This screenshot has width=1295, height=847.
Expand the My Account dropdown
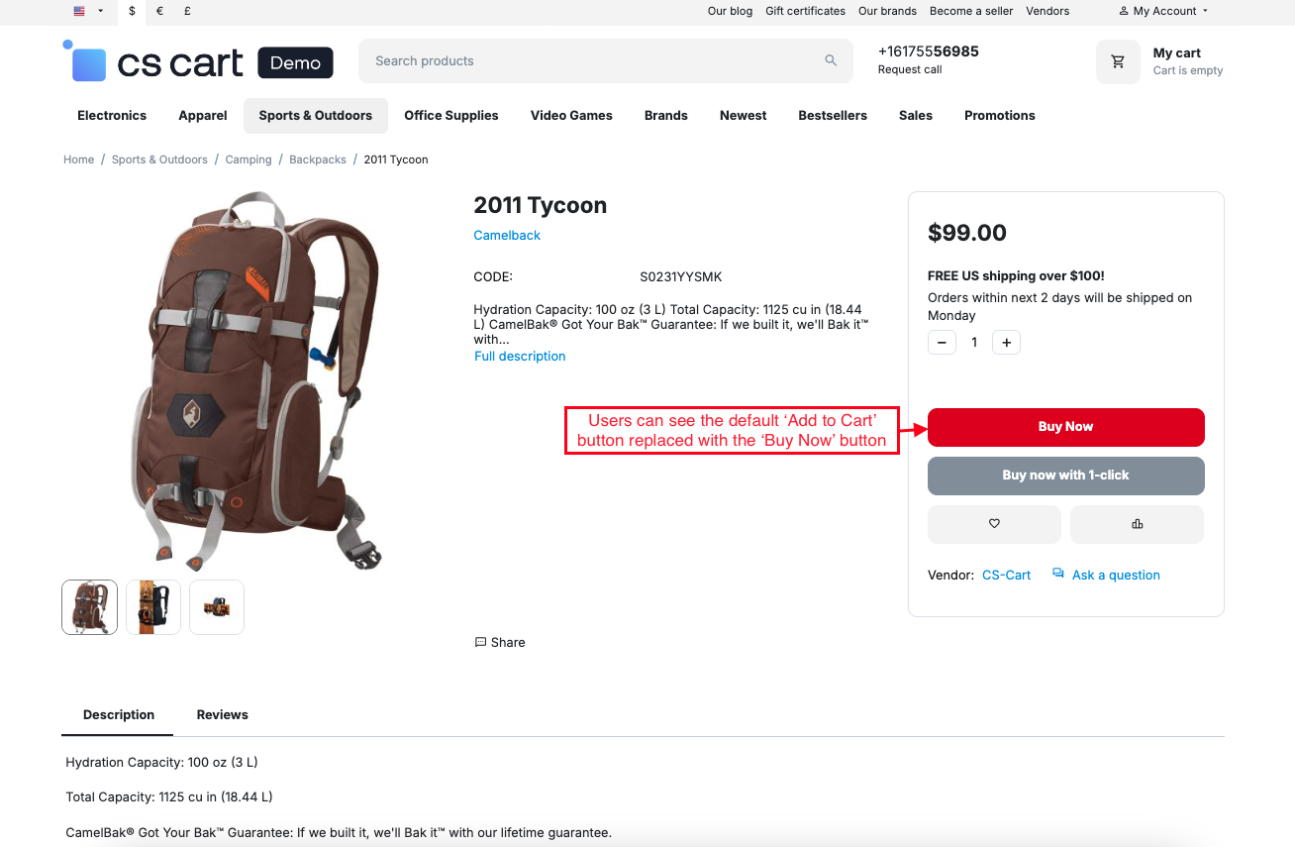[x=1164, y=11]
